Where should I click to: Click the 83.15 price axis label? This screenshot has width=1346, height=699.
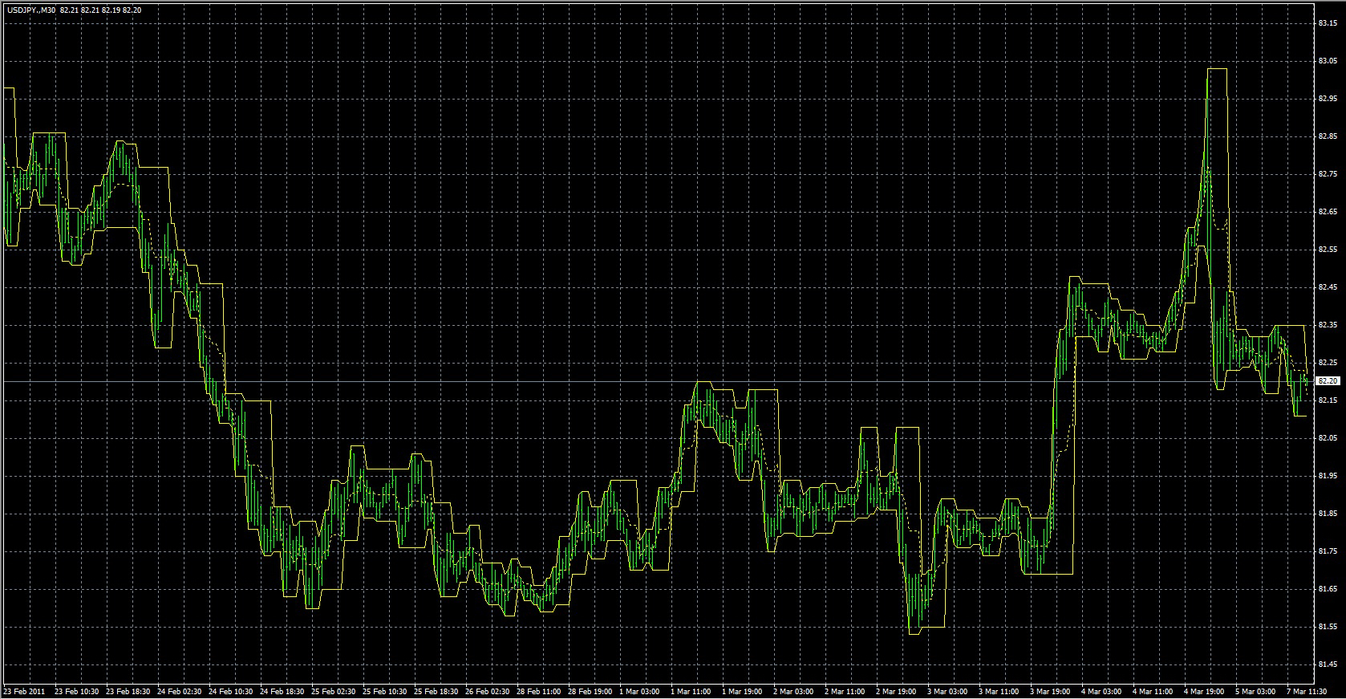1327,22
